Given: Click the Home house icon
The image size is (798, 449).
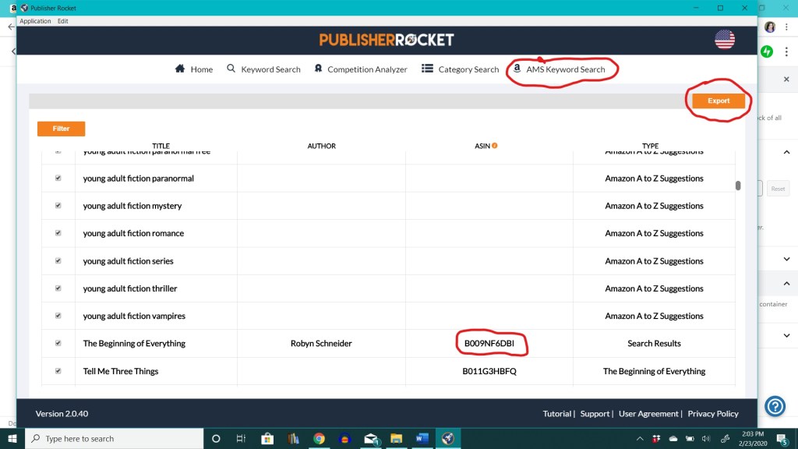Looking at the screenshot, I should 180,69.
